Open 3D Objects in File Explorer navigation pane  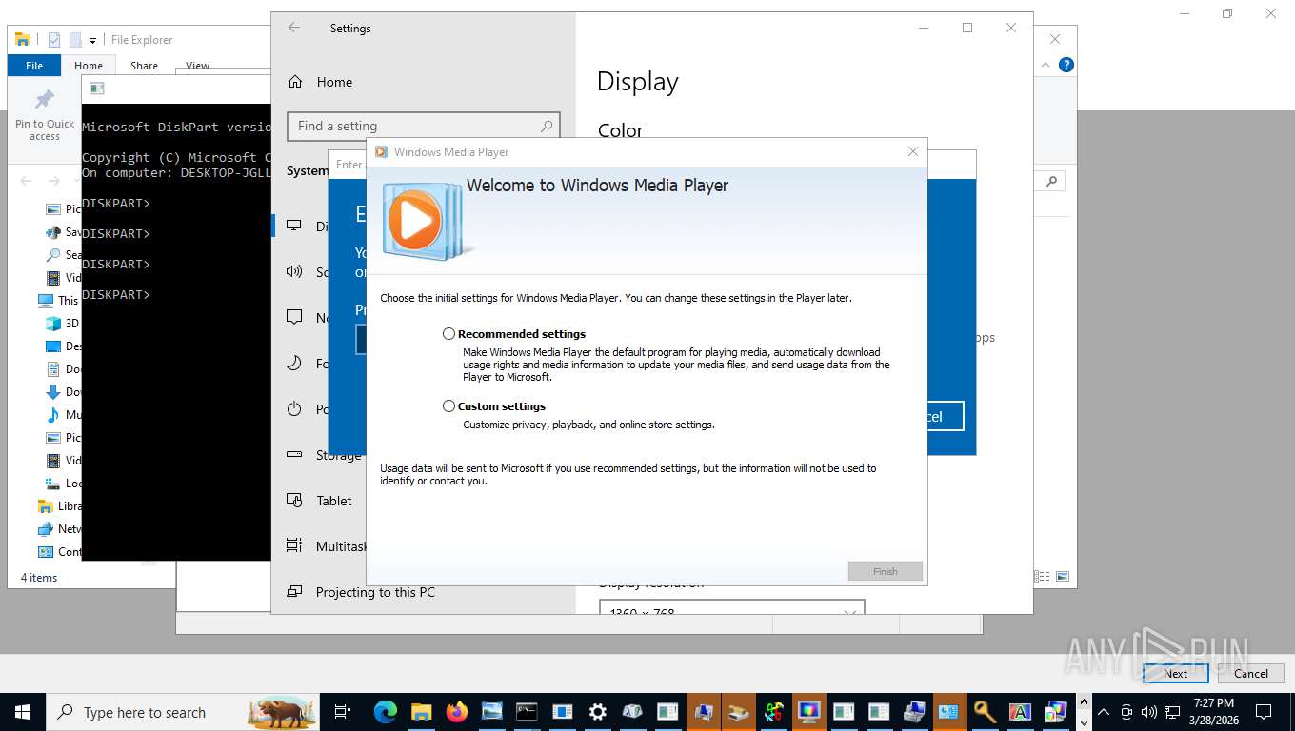click(x=63, y=324)
